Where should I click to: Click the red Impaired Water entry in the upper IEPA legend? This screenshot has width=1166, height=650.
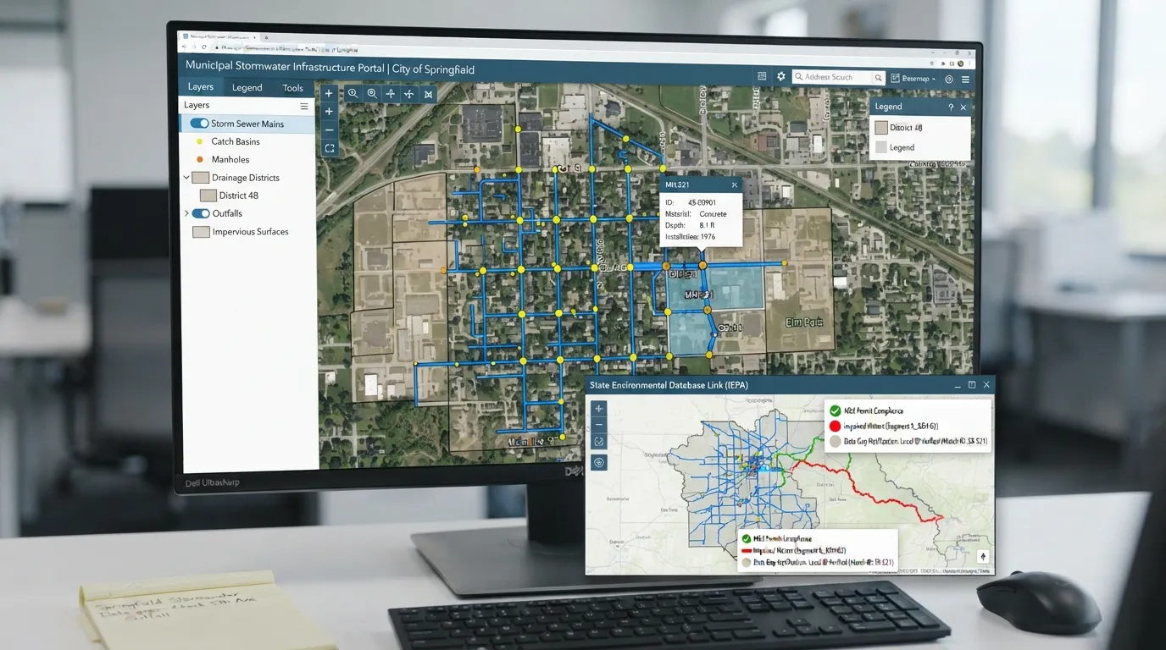[x=884, y=427]
